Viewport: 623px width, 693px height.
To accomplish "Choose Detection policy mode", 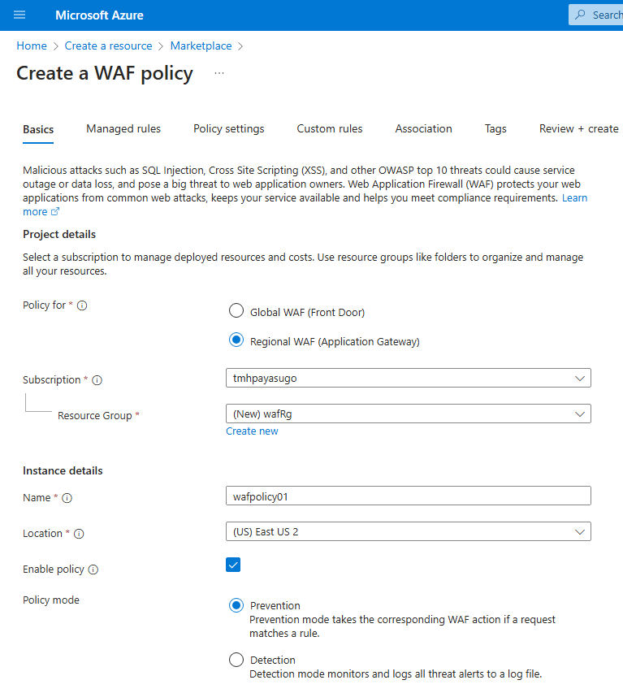I will (236, 660).
